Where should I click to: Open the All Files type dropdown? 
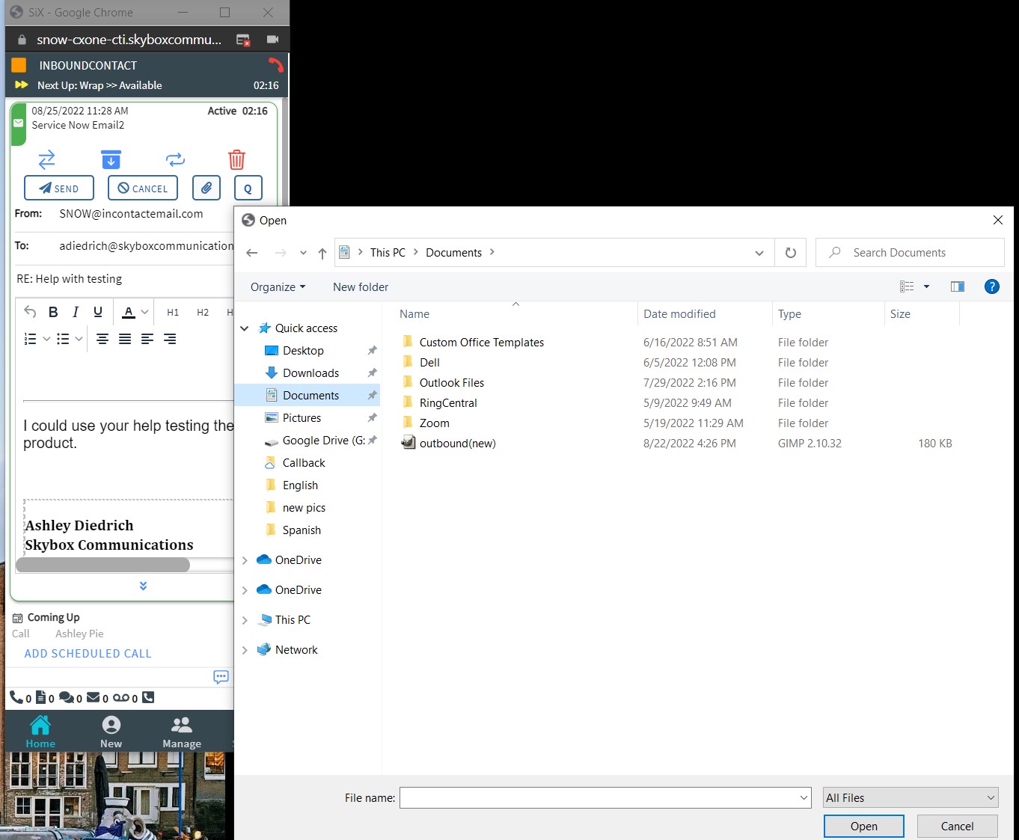coord(910,798)
